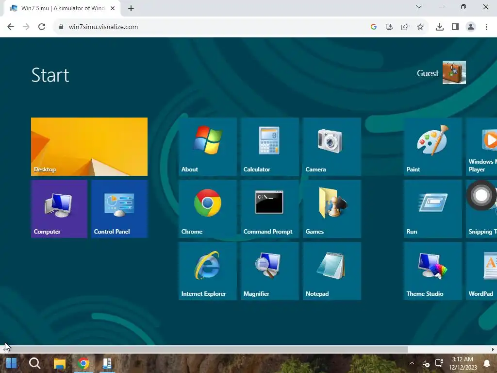The width and height of the screenshot is (497, 373).
Task: Open the Chrome tile
Action: (x=208, y=209)
